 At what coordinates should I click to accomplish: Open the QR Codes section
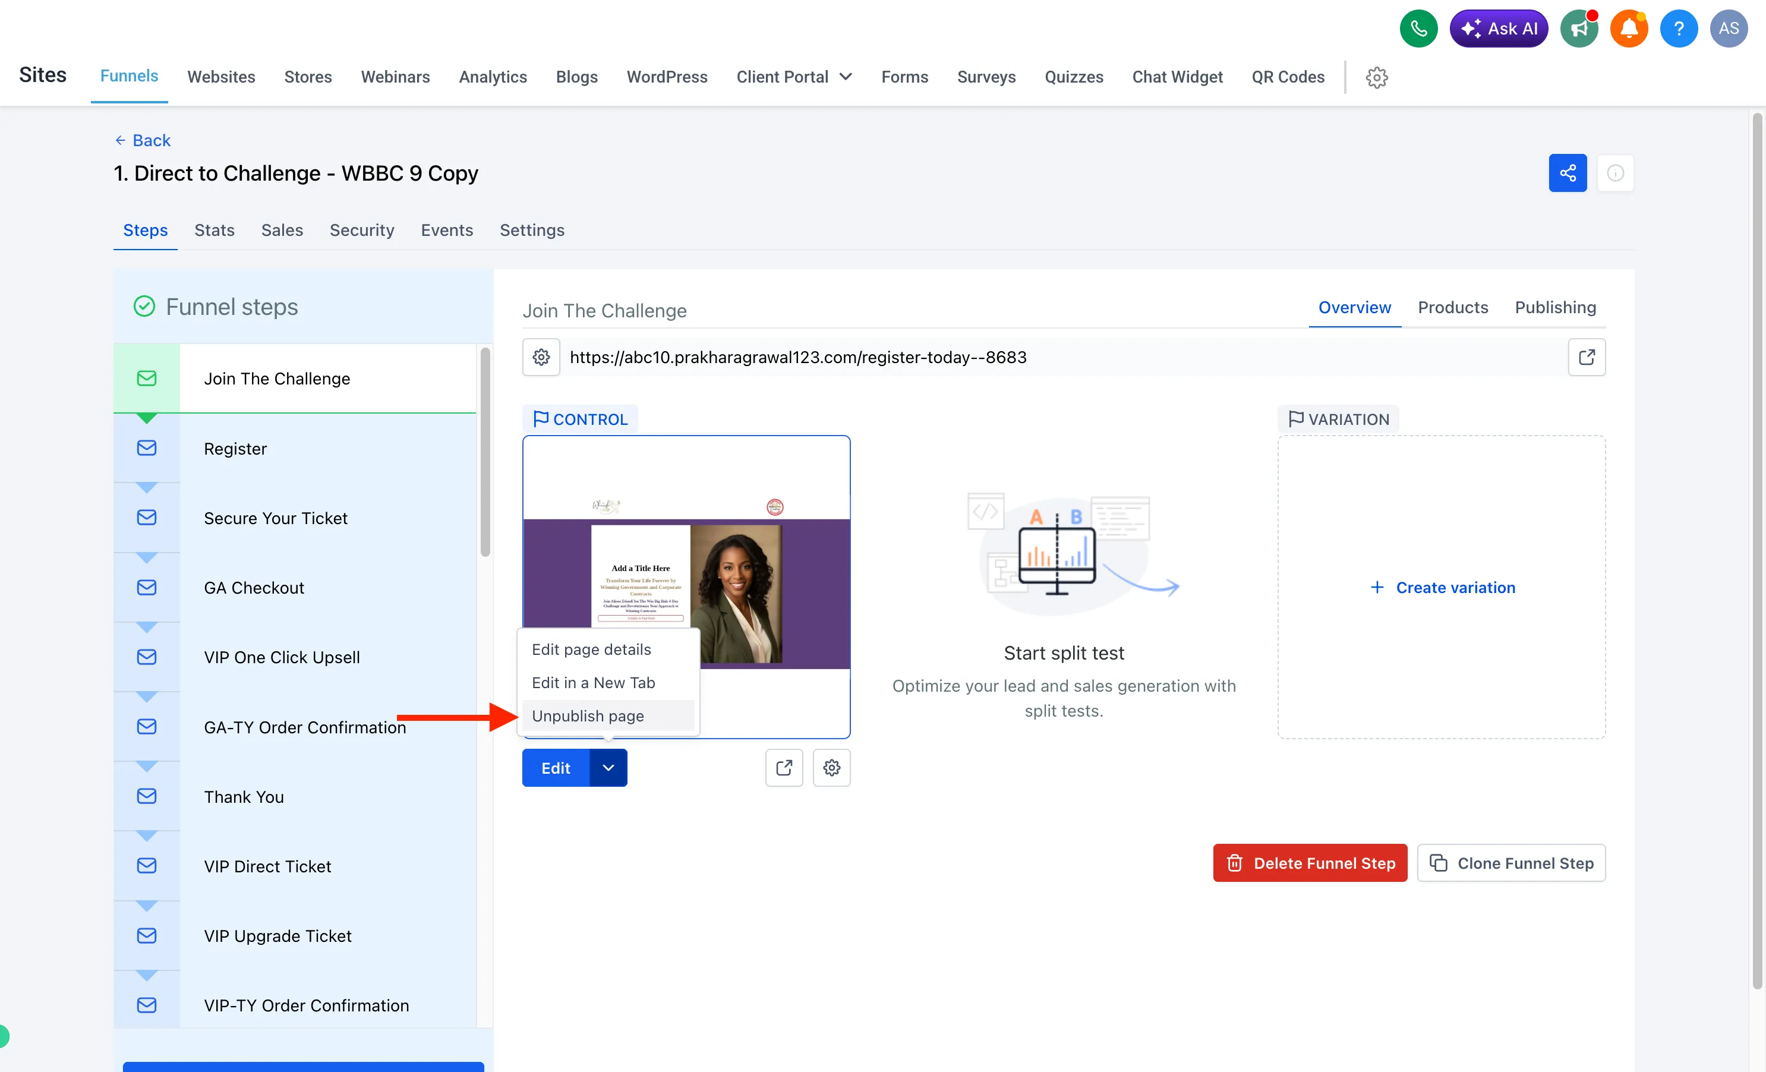(x=1288, y=77)
